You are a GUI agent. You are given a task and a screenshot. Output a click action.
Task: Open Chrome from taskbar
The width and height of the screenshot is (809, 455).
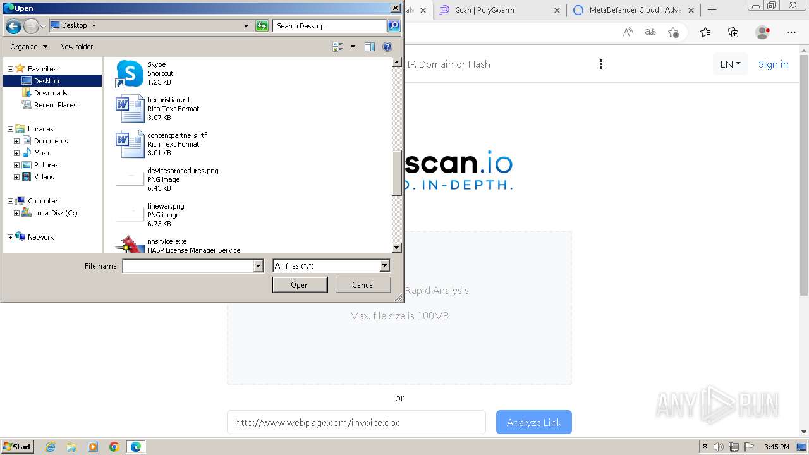point(114,447)
